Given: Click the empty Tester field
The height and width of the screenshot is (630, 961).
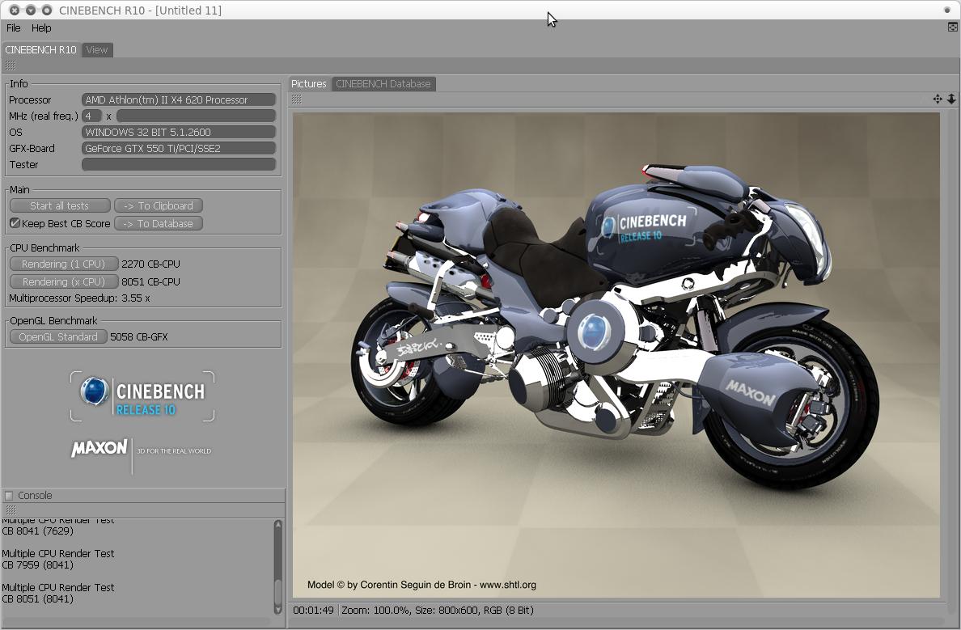Looking at the screenshot, I should 179,164.
